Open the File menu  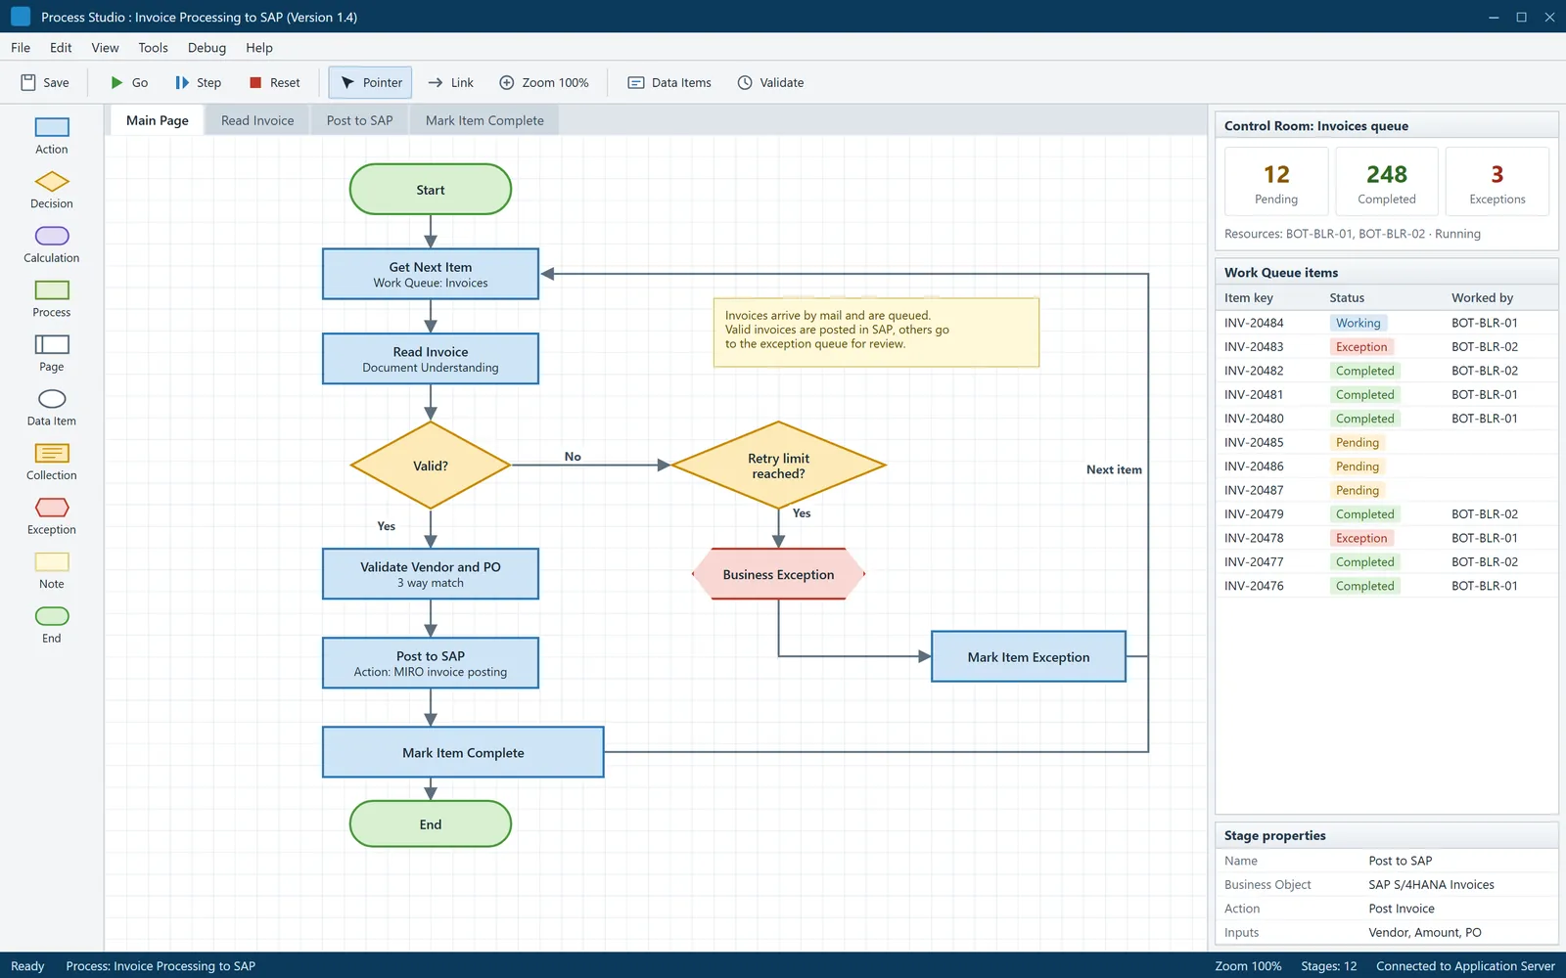click(x=21, y=48)
